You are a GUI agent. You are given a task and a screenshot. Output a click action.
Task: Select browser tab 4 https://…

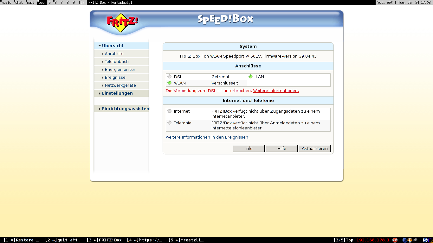coord(145,240)
